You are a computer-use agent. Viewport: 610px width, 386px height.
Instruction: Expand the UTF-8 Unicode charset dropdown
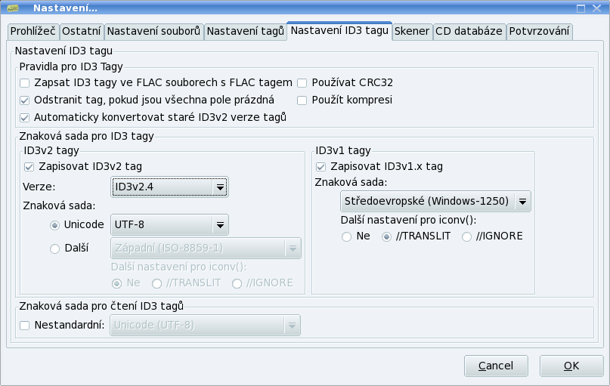[169, 224]
